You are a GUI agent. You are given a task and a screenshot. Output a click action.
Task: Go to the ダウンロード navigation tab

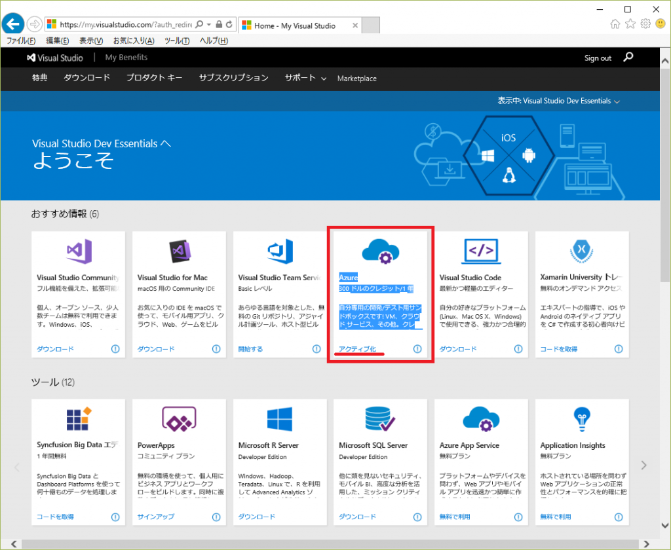[87, 78]
